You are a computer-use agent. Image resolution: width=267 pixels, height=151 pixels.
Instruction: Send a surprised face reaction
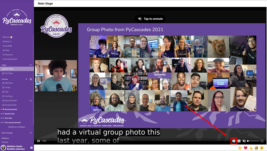[x=262, y=148]
